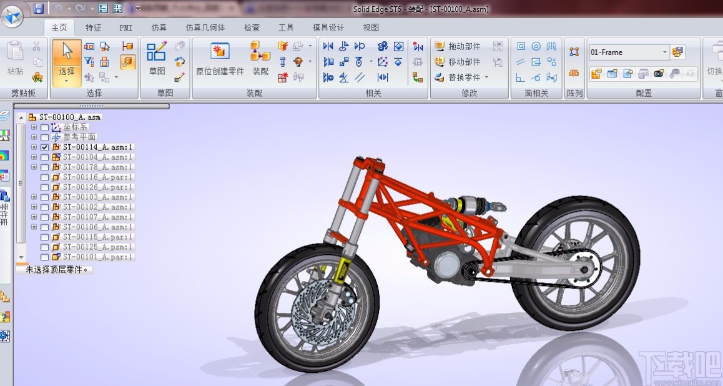This screenshot has height=386, width=723.
Task: Start a Sketch (草图) with the pencil icon
Action: tap(157, 58)
